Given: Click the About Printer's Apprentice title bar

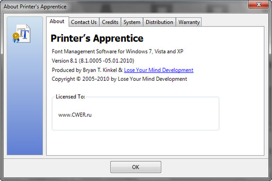Looking at the screenshot, I should pyautogui.click(x=121, y=7).
